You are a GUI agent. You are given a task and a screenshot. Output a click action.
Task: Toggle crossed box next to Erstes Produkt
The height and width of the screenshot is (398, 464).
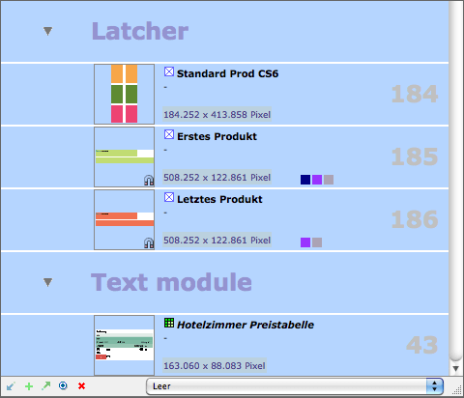point(169,134)
